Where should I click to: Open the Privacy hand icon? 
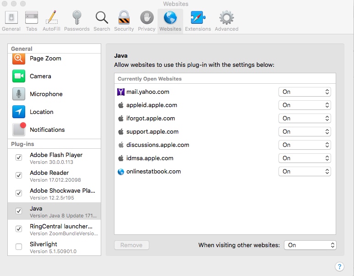pos(147,17)
